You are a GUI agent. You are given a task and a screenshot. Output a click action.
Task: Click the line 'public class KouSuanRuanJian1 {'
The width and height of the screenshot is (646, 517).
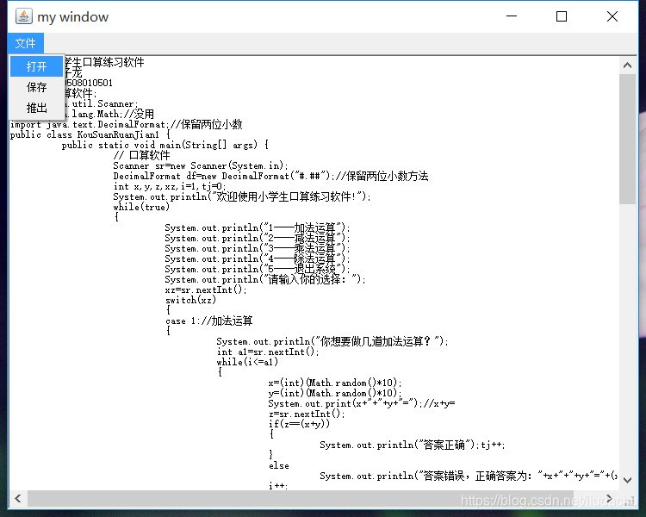[90, 134]
